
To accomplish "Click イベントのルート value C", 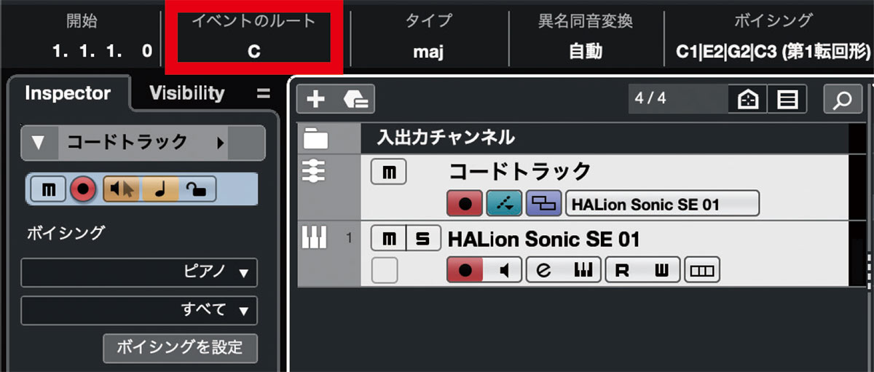I will pos(254,51).
